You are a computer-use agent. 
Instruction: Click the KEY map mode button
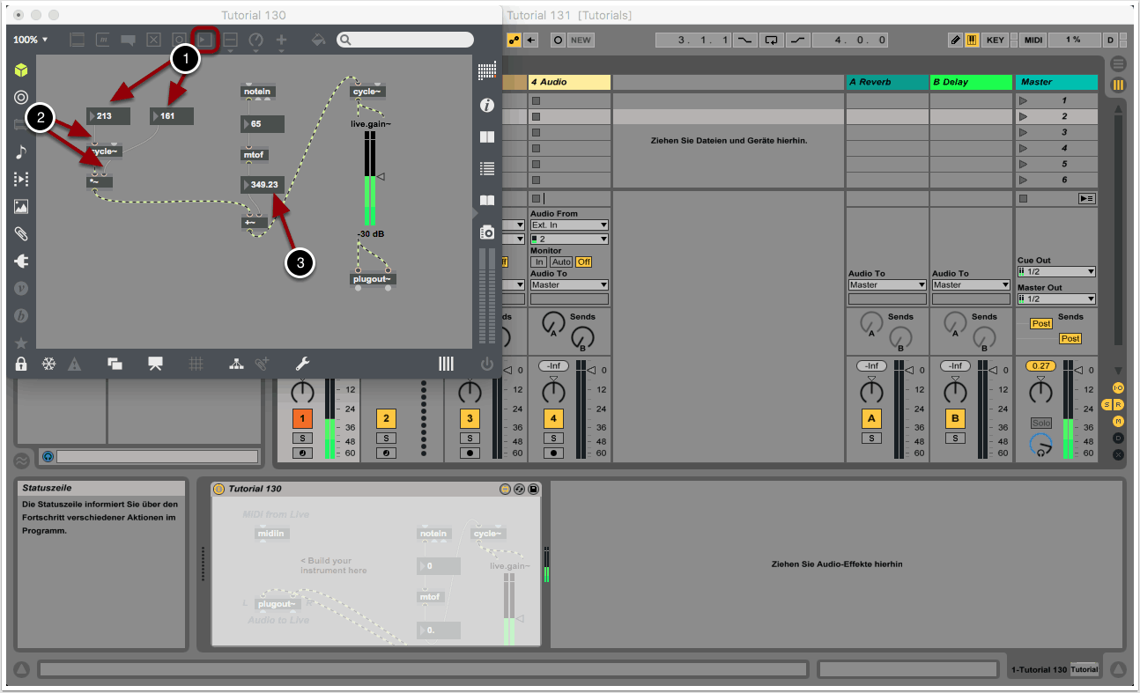click(996, 41)
